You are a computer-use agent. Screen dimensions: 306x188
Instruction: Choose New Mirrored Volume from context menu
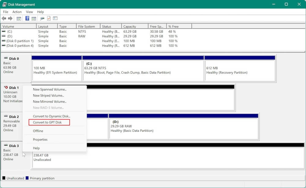49,102
